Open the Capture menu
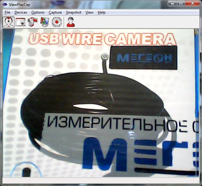The height and width of the screenshot is (186, 202). (55, 12)
